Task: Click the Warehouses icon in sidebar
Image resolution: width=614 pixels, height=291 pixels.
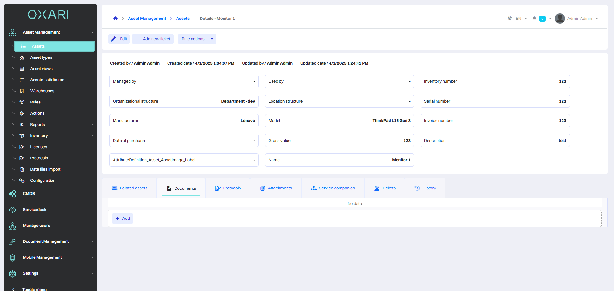Action: click(x=22, y=91)
